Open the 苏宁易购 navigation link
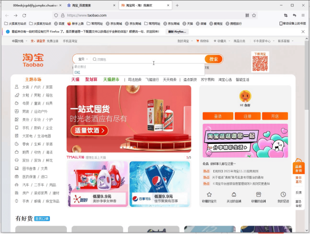The height and width of the screenshot is (234, 310). pyautogui.click(x=207, y=80)
